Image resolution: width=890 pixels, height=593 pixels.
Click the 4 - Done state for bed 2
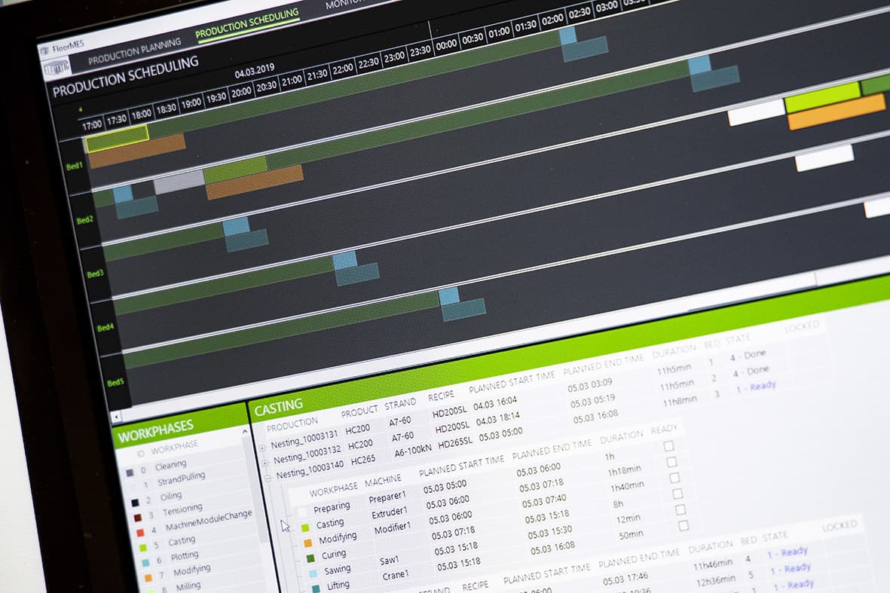751,371
